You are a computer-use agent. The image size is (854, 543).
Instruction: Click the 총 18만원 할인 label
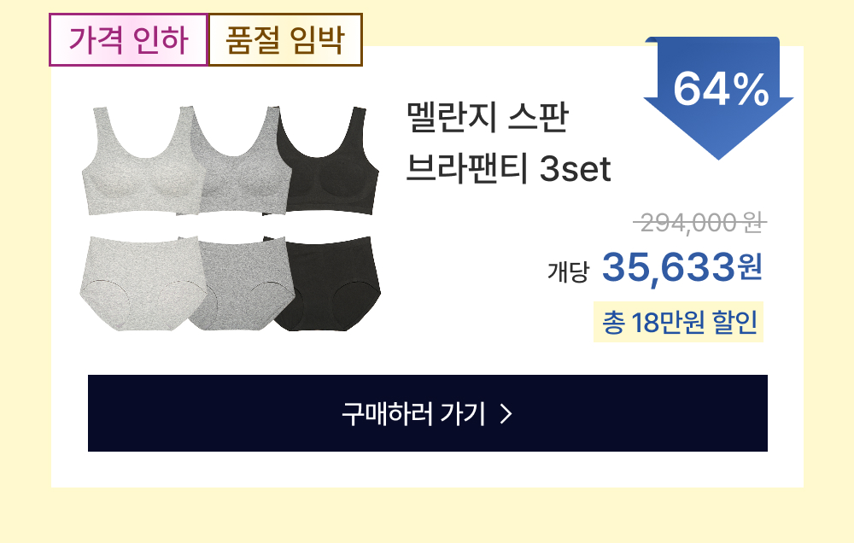coord(679,322)
